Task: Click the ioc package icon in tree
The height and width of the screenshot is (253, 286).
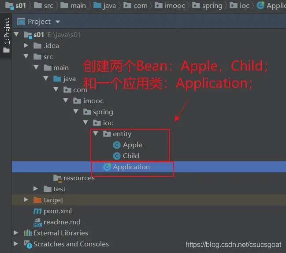Action: click(x=97, y=123)
